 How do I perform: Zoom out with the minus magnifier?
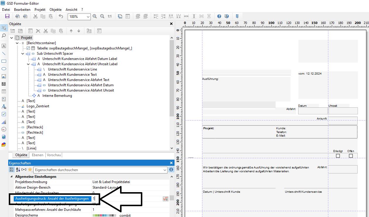click(102, 16)
